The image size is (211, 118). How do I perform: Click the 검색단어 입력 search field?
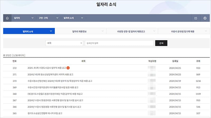(119, 43)
